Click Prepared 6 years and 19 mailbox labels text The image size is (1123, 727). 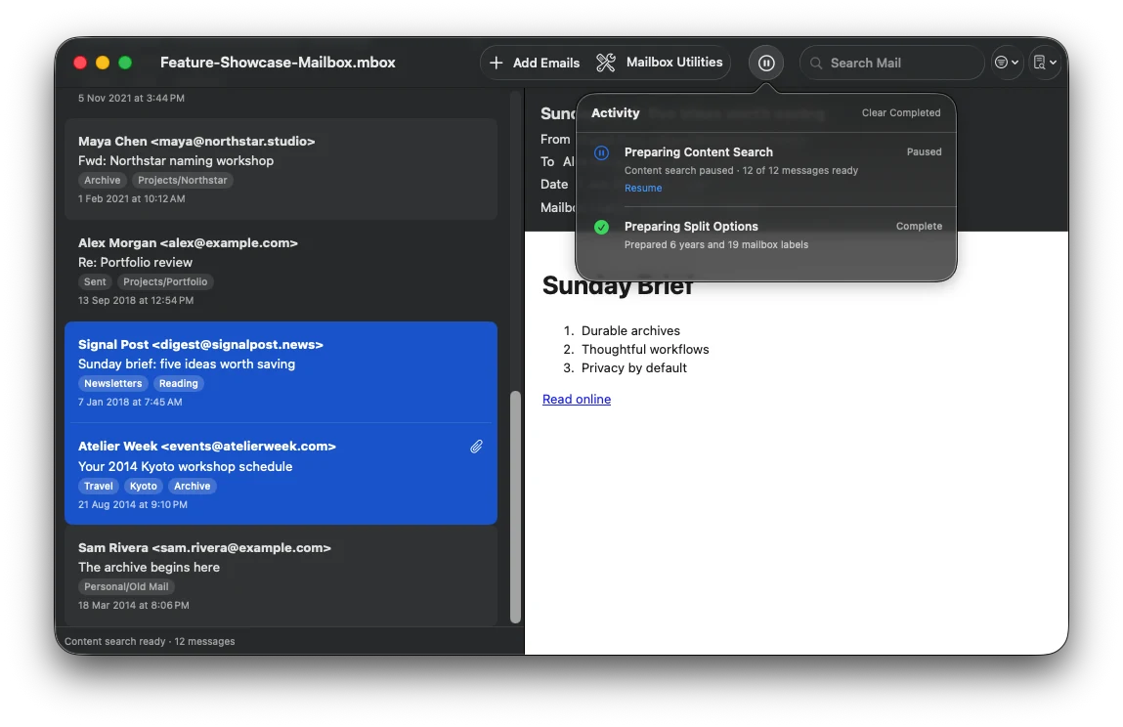pyautogui.click(x=716, y=245)
